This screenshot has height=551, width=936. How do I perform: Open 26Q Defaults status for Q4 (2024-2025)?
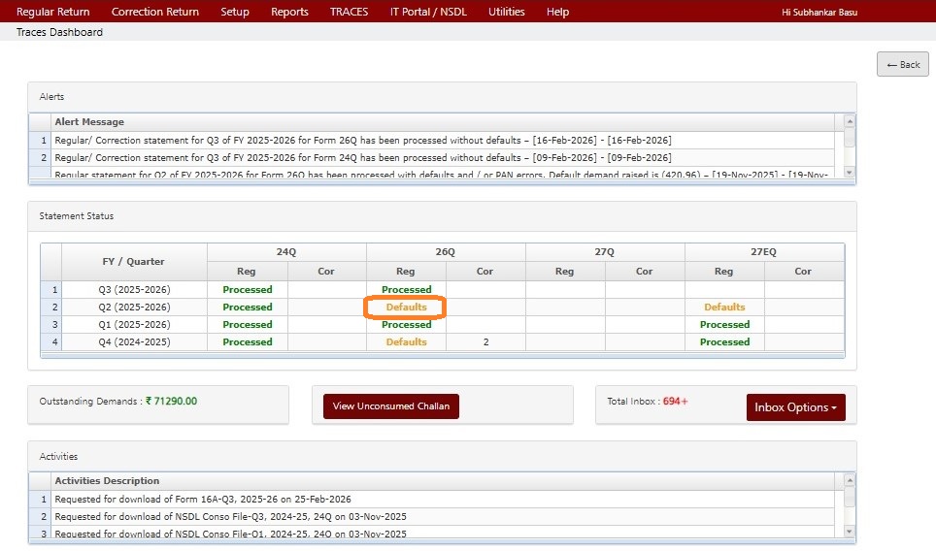(406, 342)
